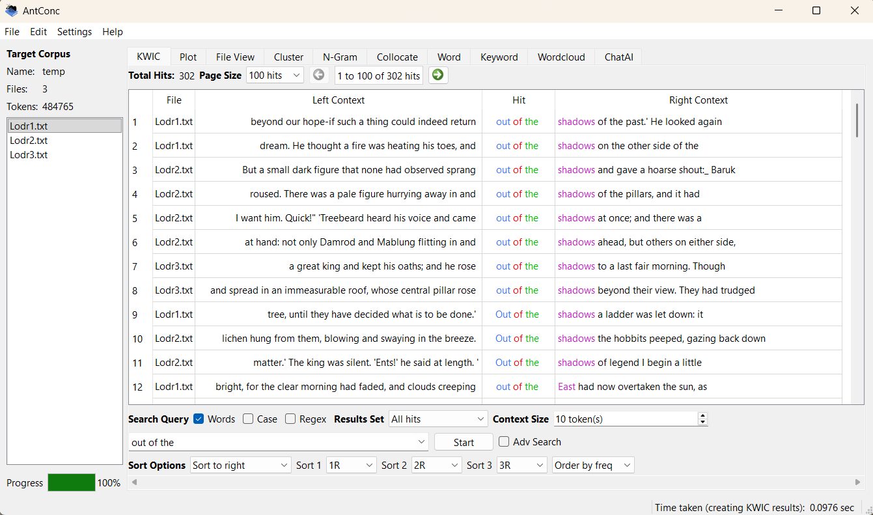
Task: Minimize the AntConc window
Action: 778,11
